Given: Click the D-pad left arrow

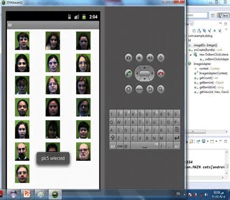Looking at the screenshot, I should 137,73.
